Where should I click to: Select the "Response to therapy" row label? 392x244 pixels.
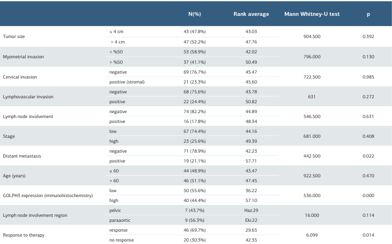coord(23,235)
